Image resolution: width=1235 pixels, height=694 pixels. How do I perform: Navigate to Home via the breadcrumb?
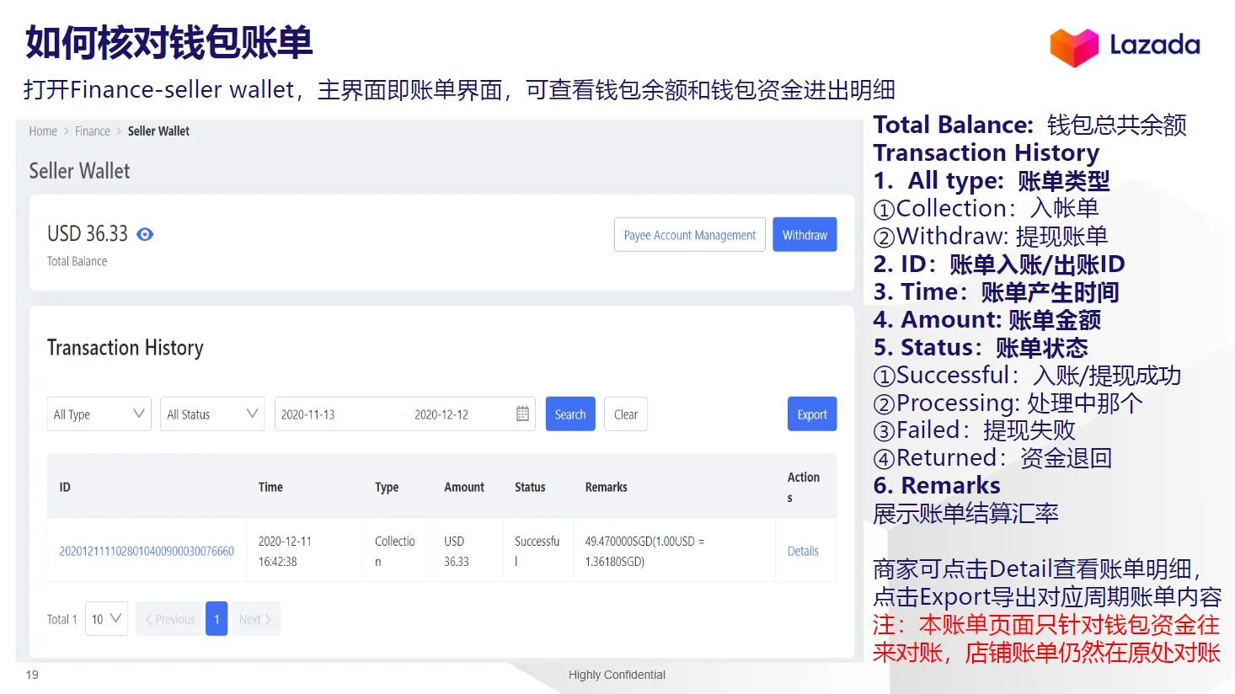(43, 131)
